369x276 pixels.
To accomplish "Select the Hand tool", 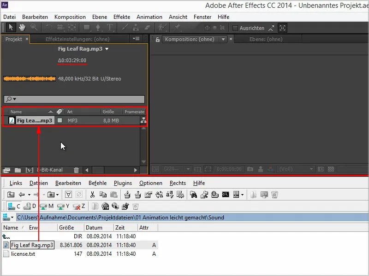I will click(x=22, y=28).
